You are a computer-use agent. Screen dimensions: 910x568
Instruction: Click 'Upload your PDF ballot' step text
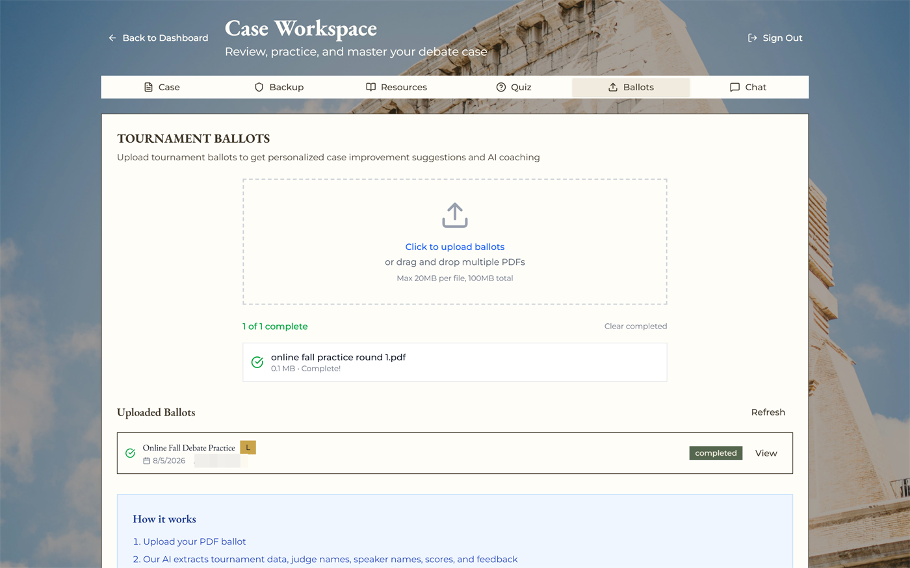[194, 541]
